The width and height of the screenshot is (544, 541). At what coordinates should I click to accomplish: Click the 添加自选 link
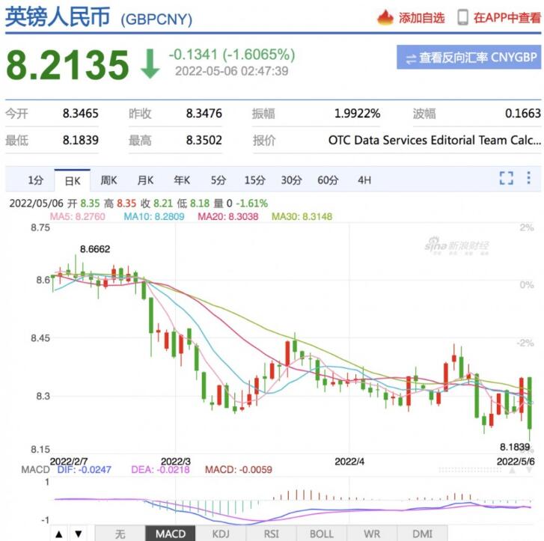click(x=421, y=18)
